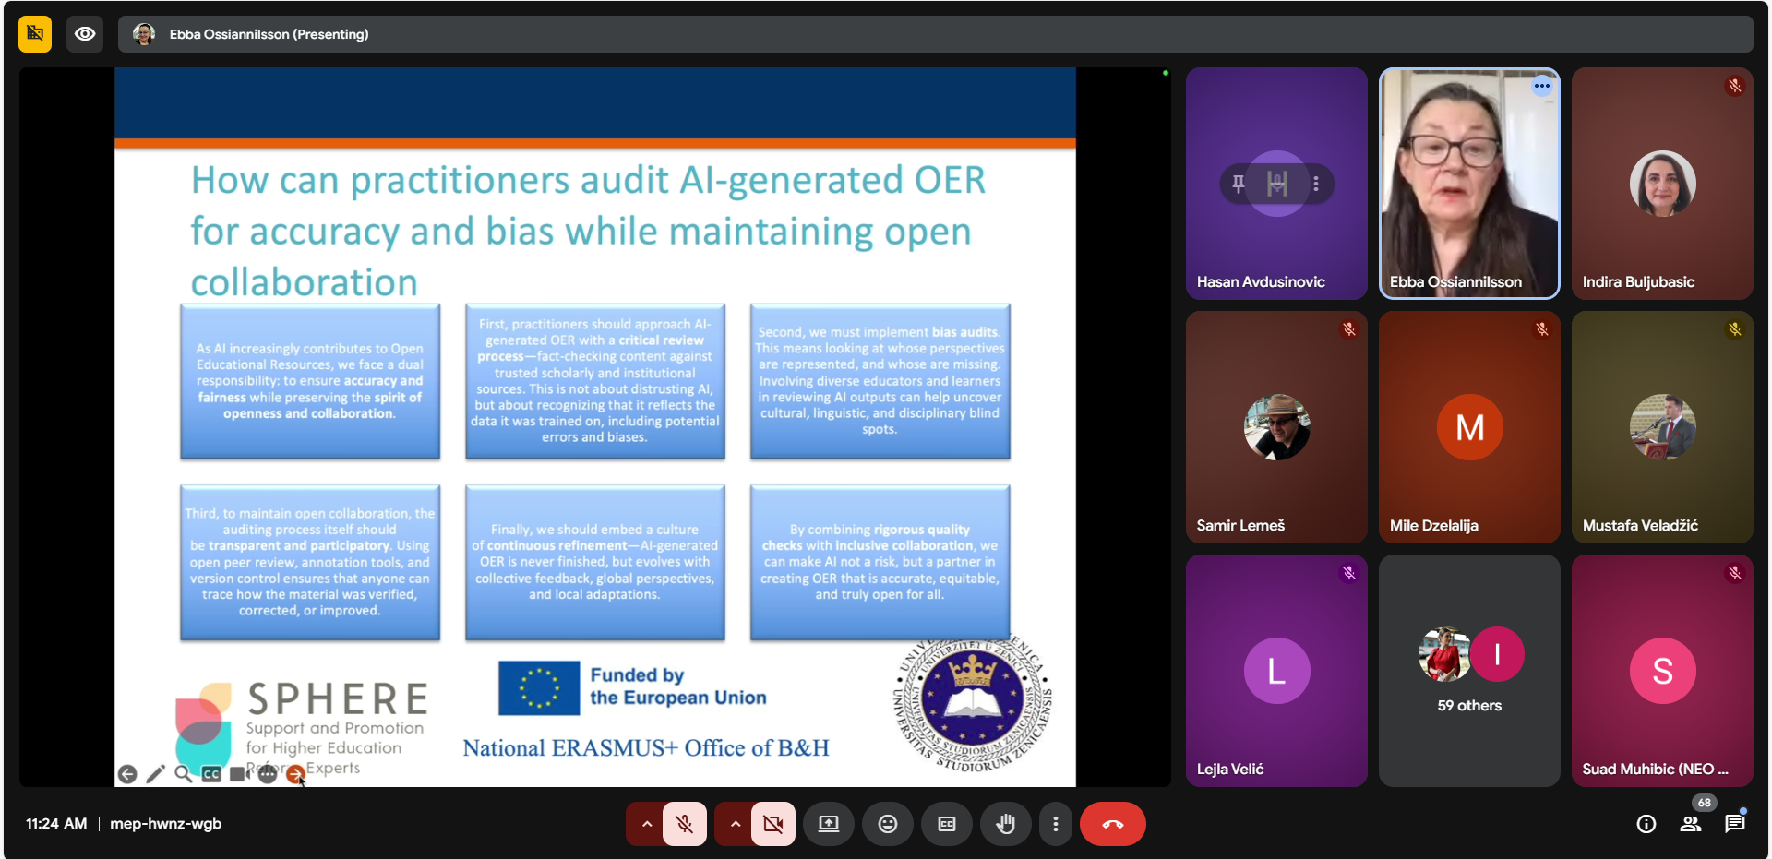Click the yellow presentation icon at top left
This screenshot has height=859, width=1772.
coord(35,34)
